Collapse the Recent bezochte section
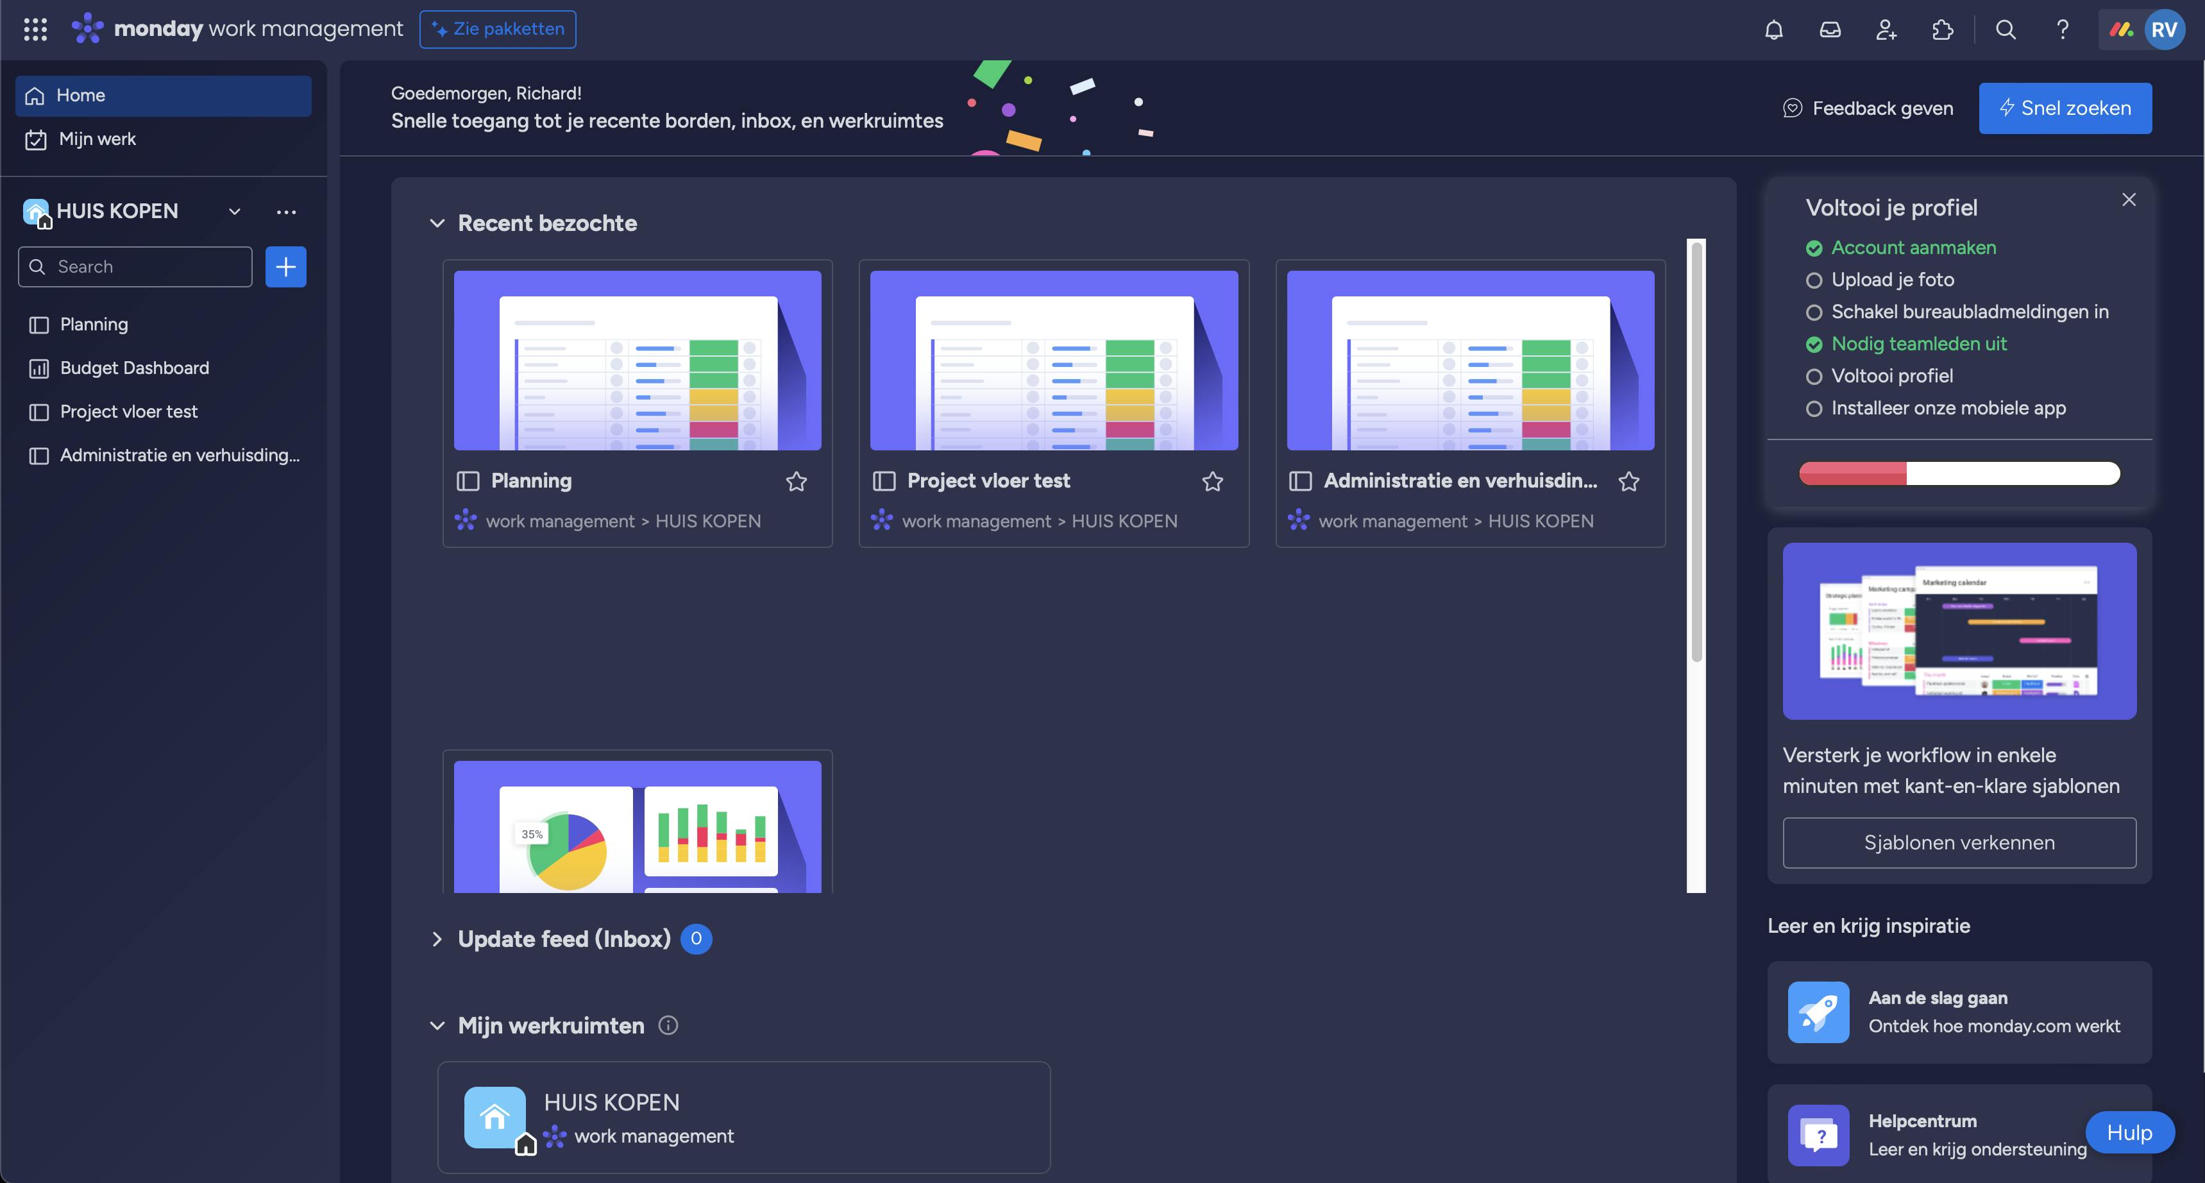The image size is (2205, 1183). coord(437,223)
